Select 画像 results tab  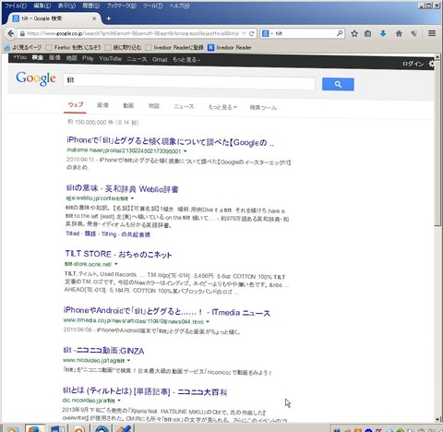[x=102, y=105]
